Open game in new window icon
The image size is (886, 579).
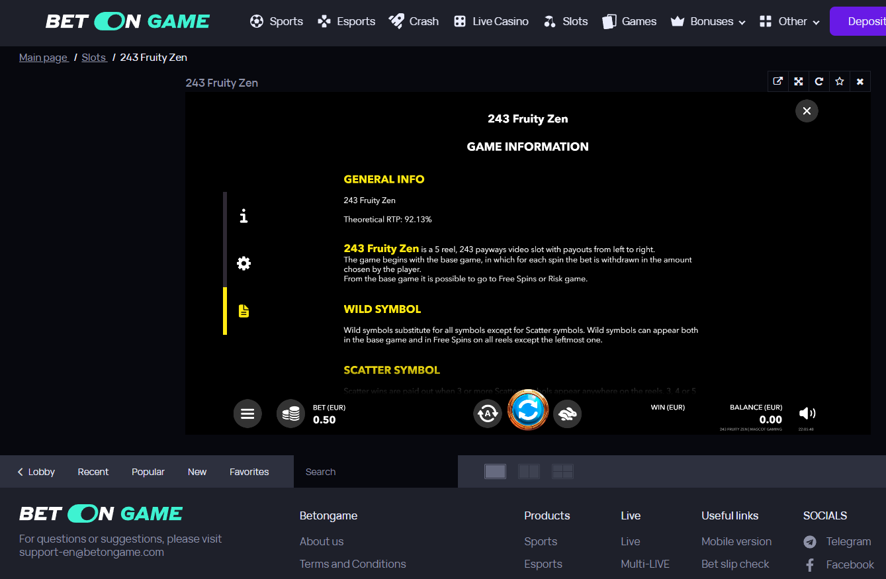tap(778, 81)
